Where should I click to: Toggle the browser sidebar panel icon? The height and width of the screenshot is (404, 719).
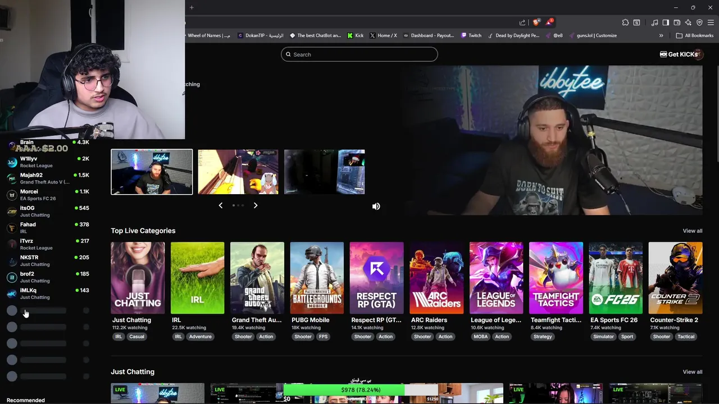tap(666, 22)
